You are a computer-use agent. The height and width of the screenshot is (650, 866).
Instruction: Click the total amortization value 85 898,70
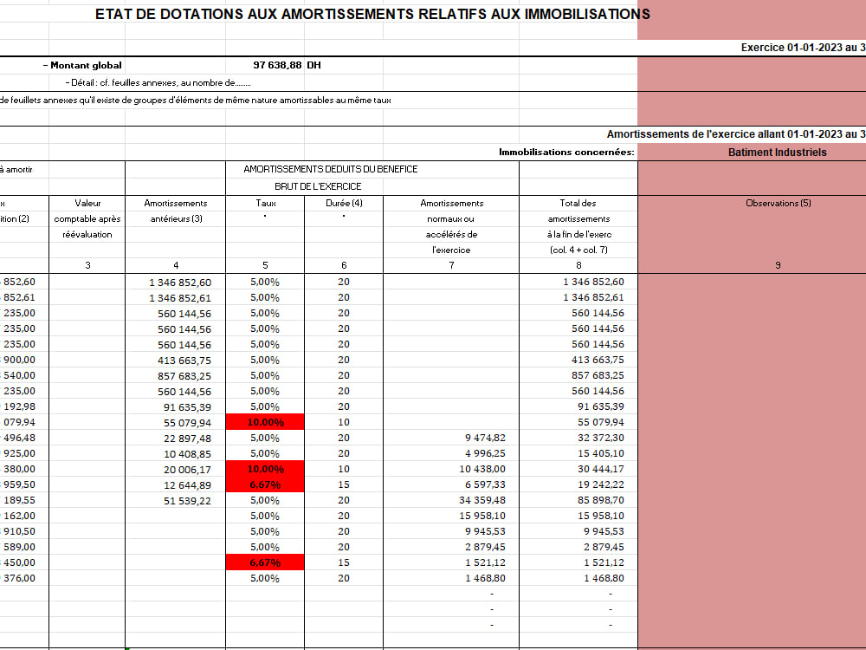tap(601, 500)
